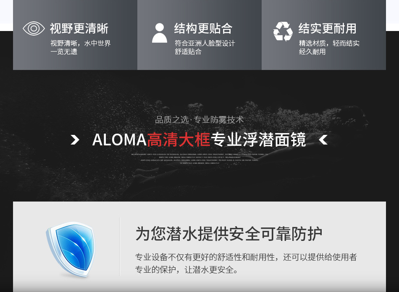Click the left-pointing chevron after 面镜
Viewport: 399px width, 292px height.
(323, 140)
